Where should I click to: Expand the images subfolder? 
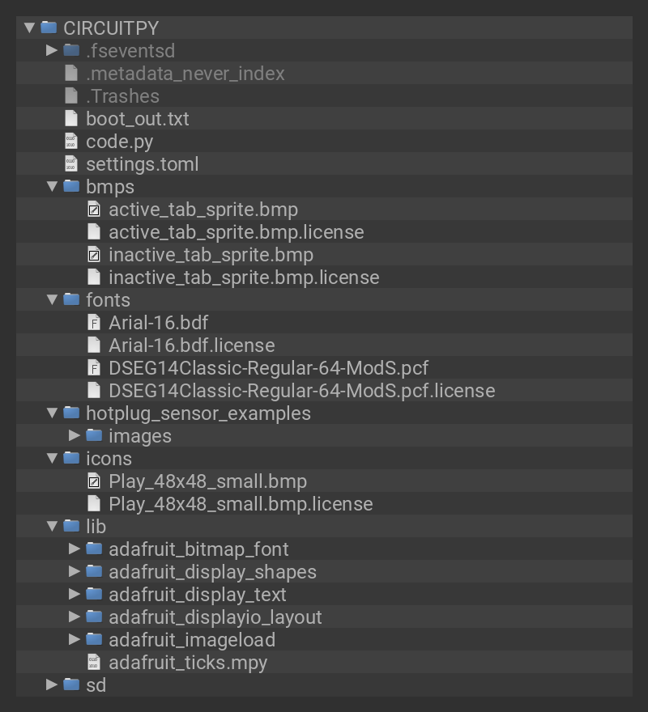(x=75, y=436)
